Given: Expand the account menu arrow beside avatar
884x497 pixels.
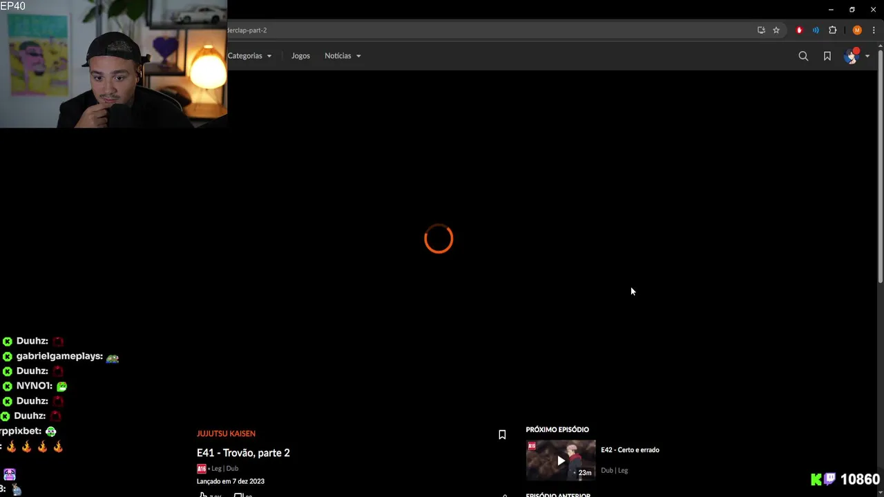Looking at the screenshot, I should click(867, 56).
